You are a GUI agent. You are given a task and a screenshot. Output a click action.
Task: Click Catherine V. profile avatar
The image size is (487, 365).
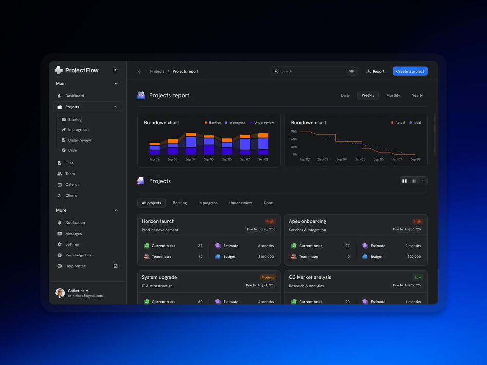[60, 292]
